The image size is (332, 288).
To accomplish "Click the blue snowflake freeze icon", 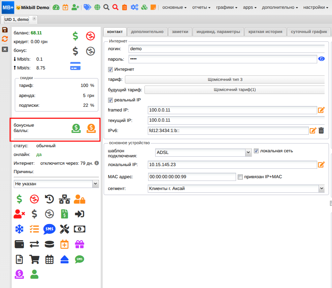I will pyautogui.click(x=19, y=229).
